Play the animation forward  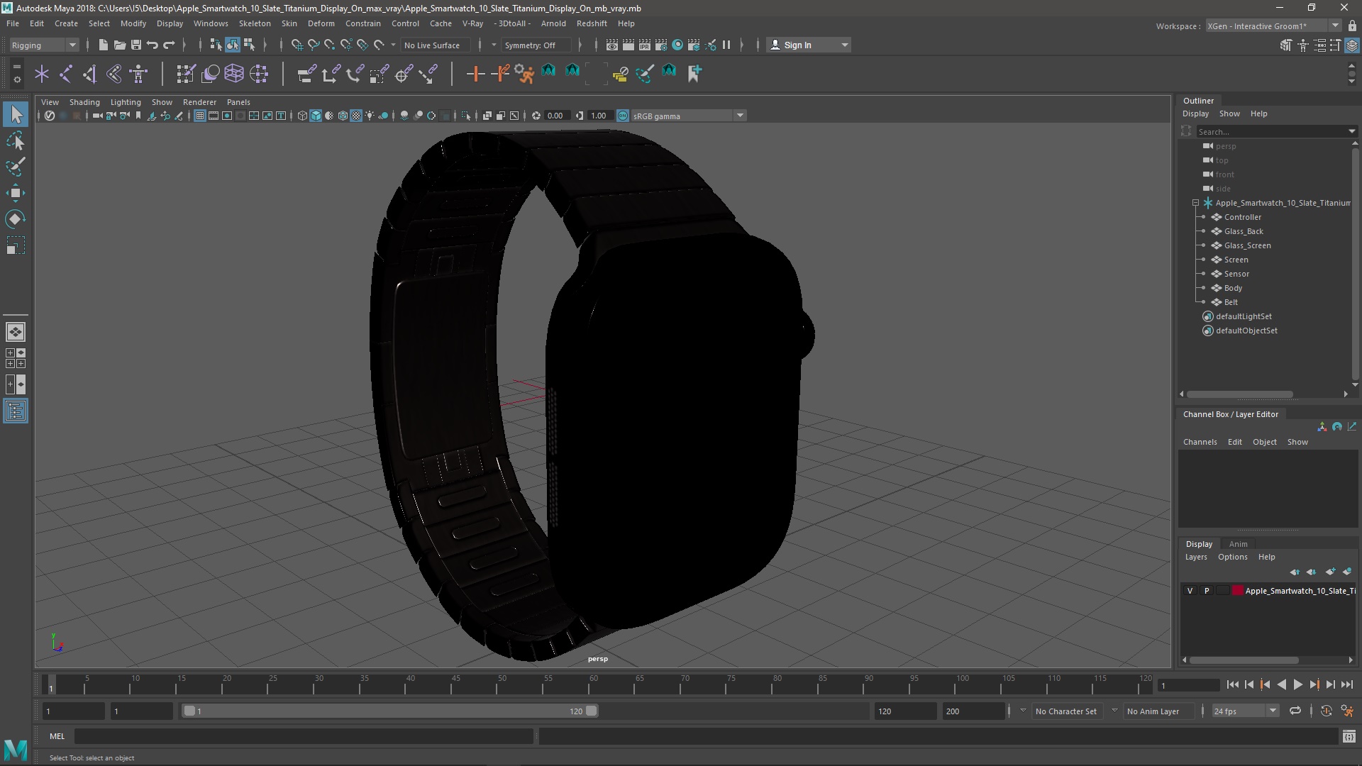[x=1297, y=684]
